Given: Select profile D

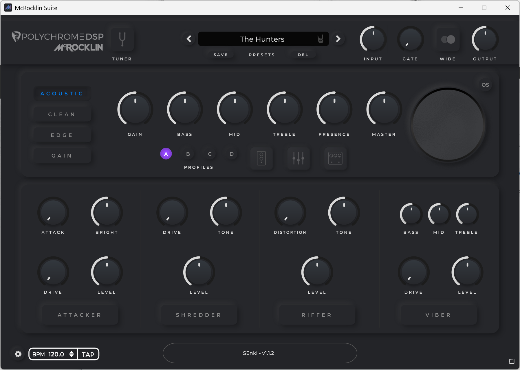Looking at the screenshot, I should point(231,154).
